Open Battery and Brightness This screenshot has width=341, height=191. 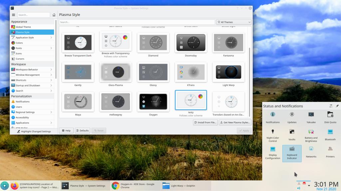pyautogui.click(x=311, y=134)
